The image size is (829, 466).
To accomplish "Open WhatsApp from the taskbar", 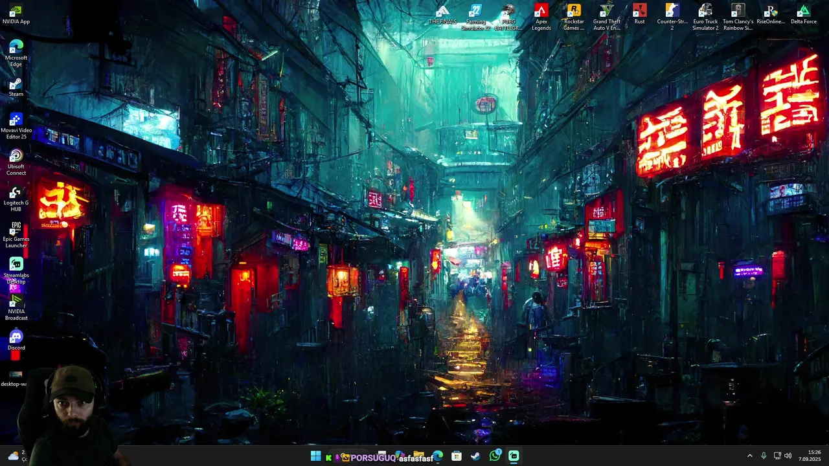I will [495, 456].
